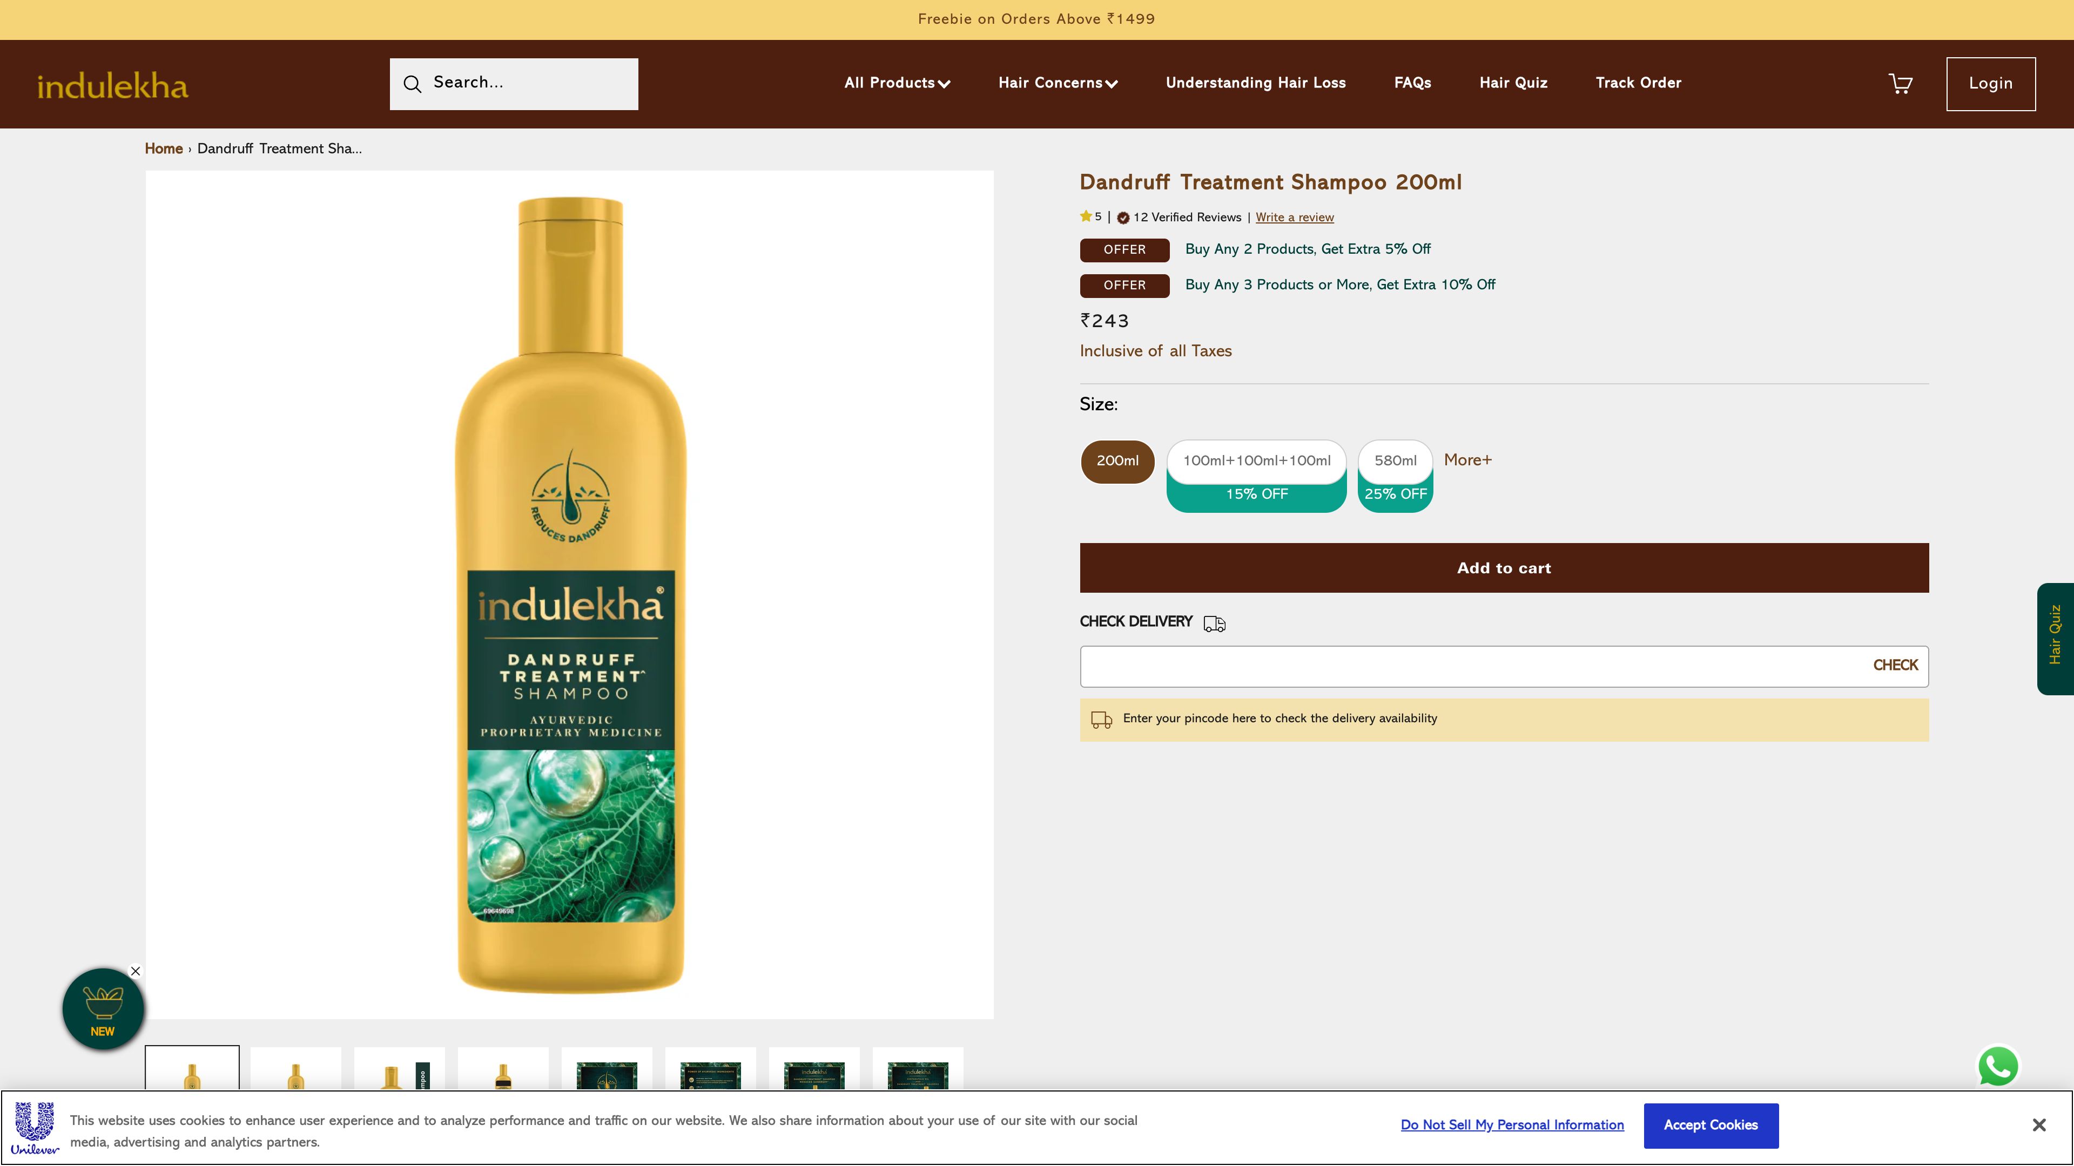The height and width of the screenshot is (1166, 2074).
Task: Open the shopping cart icon
Action: 1900,83
